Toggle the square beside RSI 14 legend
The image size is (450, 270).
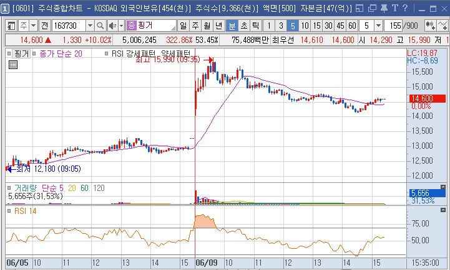pos(9,211)
